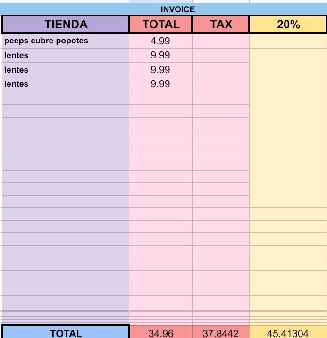Click the TOTAL column header

161,24
